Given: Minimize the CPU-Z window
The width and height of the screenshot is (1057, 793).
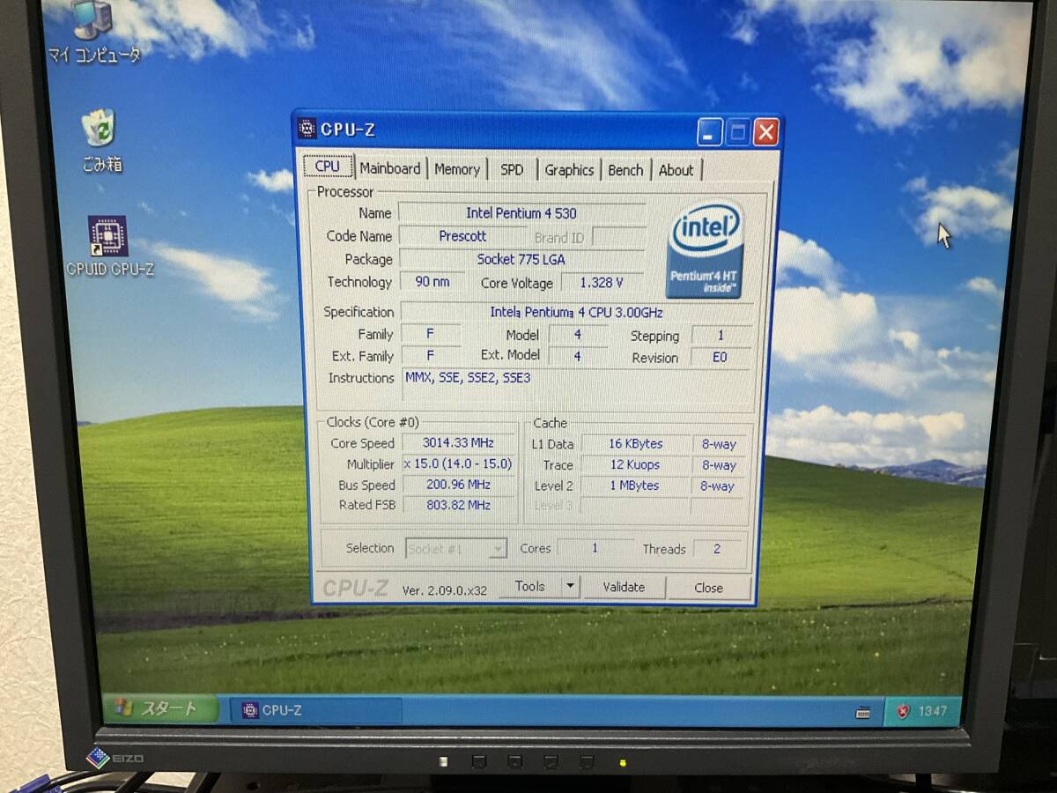Looking at the screenshot, I should tap(710, 132).
